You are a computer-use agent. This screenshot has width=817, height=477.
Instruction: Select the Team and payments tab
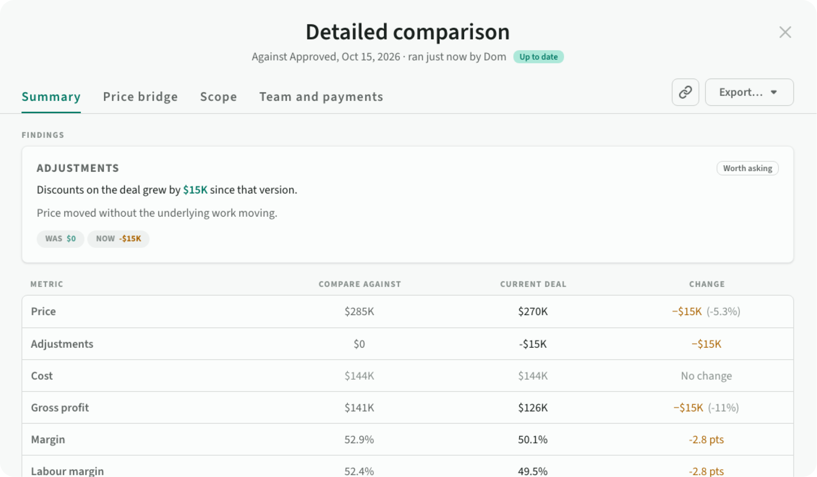pyautogui.click(x=321, y=97)
